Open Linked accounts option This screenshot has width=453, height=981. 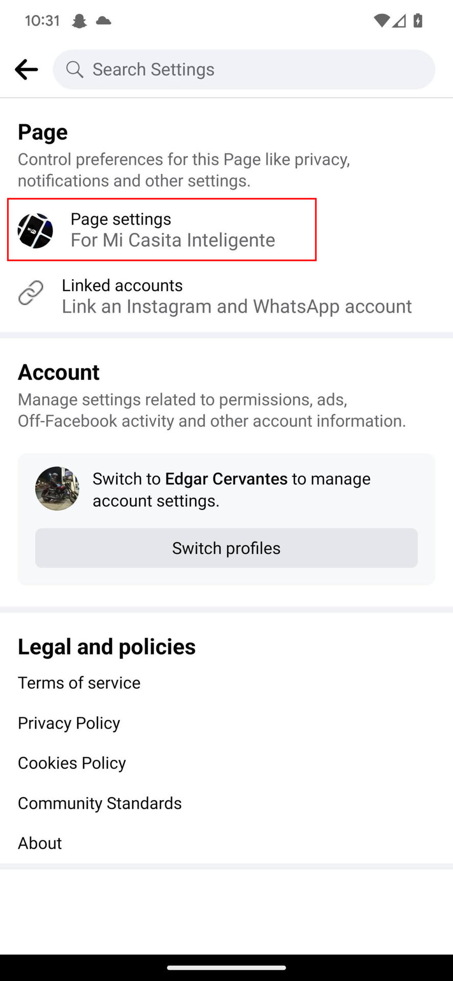coord(236,296)
